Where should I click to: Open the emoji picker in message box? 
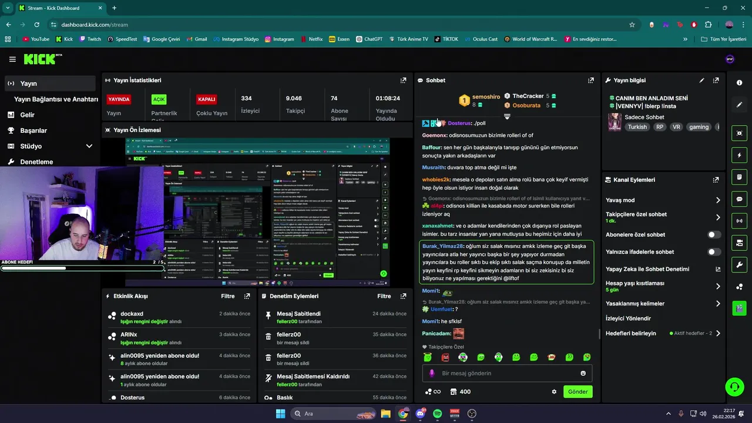coord(583,373)
